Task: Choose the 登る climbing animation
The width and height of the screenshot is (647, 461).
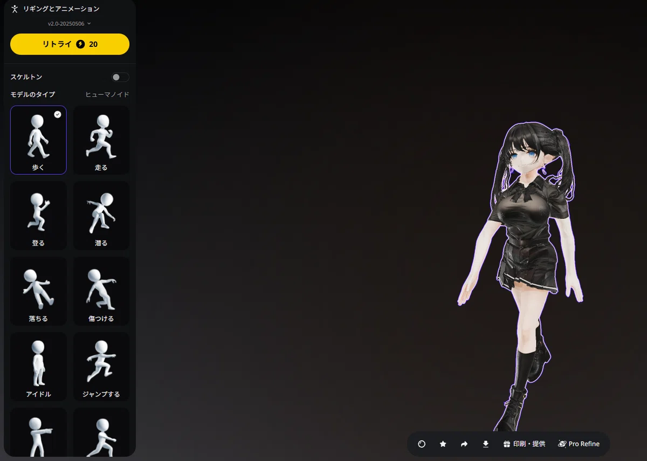Action: pos(38,216)
